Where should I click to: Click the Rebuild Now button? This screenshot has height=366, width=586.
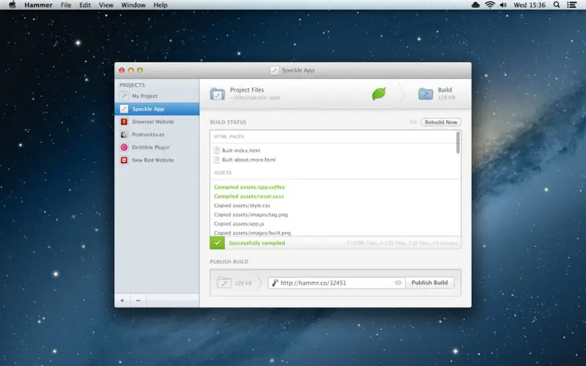441,122
